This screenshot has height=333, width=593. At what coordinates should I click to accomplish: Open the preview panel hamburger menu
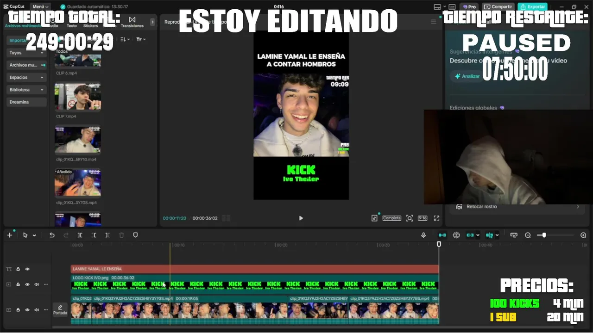[x=434, y=22]
